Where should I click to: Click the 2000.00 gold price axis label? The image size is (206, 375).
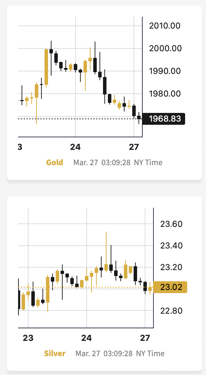pyautogui.click(x=165, y=48)
